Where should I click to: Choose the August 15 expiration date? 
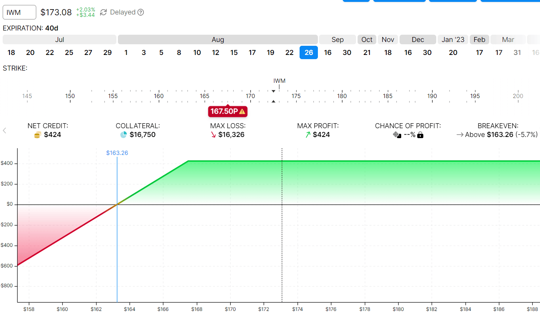pos(234,53)
